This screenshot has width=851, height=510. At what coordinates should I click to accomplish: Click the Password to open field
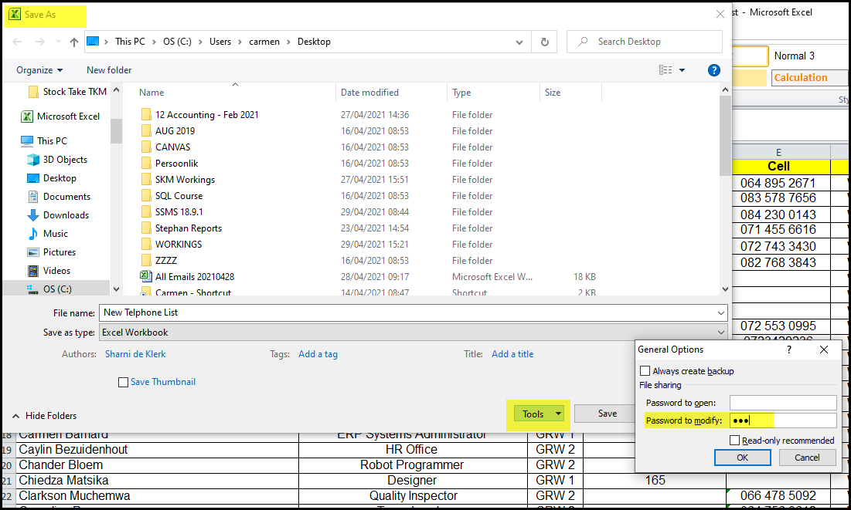tap(782, 403)
